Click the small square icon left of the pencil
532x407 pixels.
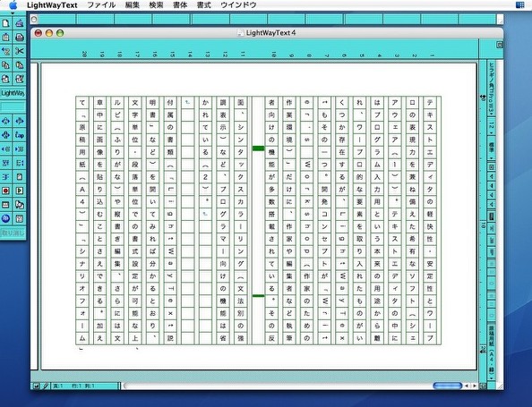(x=36, y=386)
